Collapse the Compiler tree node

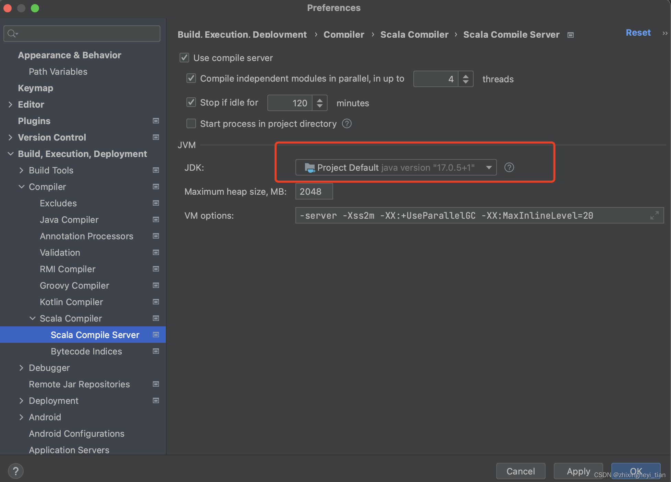click(x=22, y=187)
